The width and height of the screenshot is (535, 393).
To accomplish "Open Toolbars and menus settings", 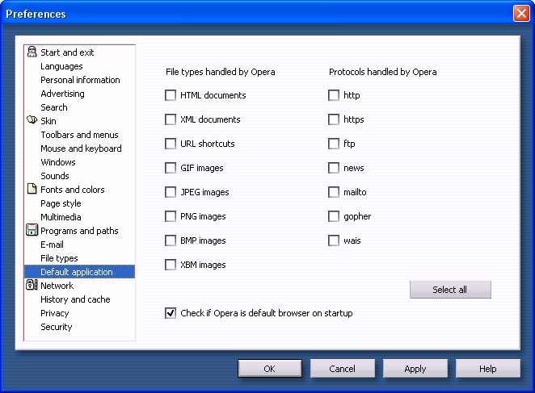I will pos(79,135).
